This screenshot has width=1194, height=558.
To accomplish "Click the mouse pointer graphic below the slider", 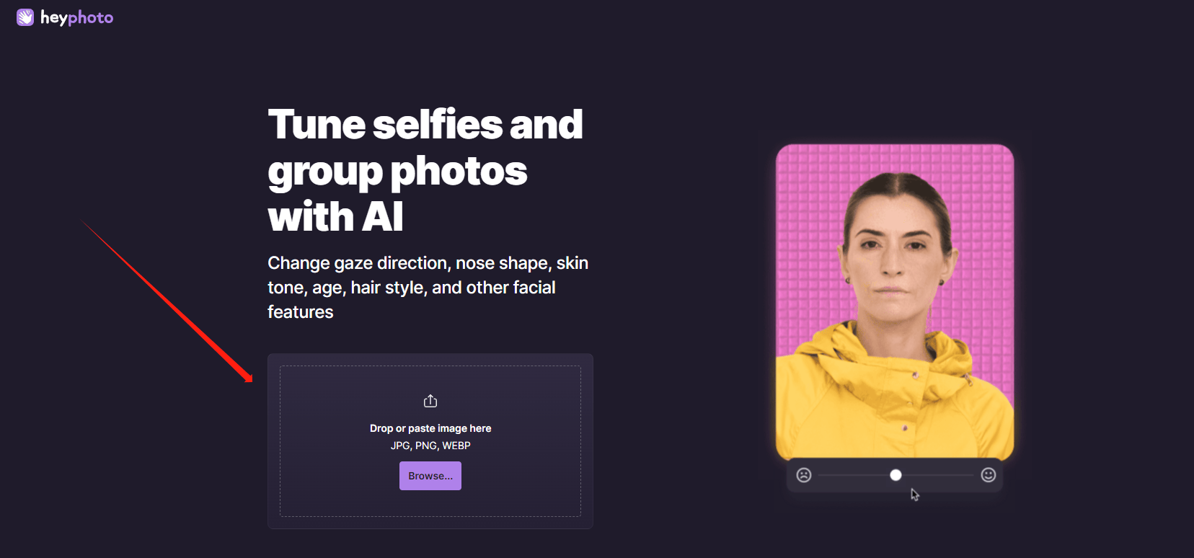I will [915, 495].
